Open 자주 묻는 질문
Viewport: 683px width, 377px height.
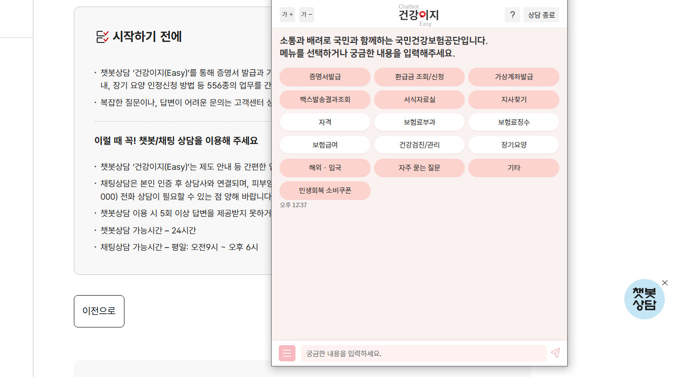pyautogui.click(x=419, y=168)
